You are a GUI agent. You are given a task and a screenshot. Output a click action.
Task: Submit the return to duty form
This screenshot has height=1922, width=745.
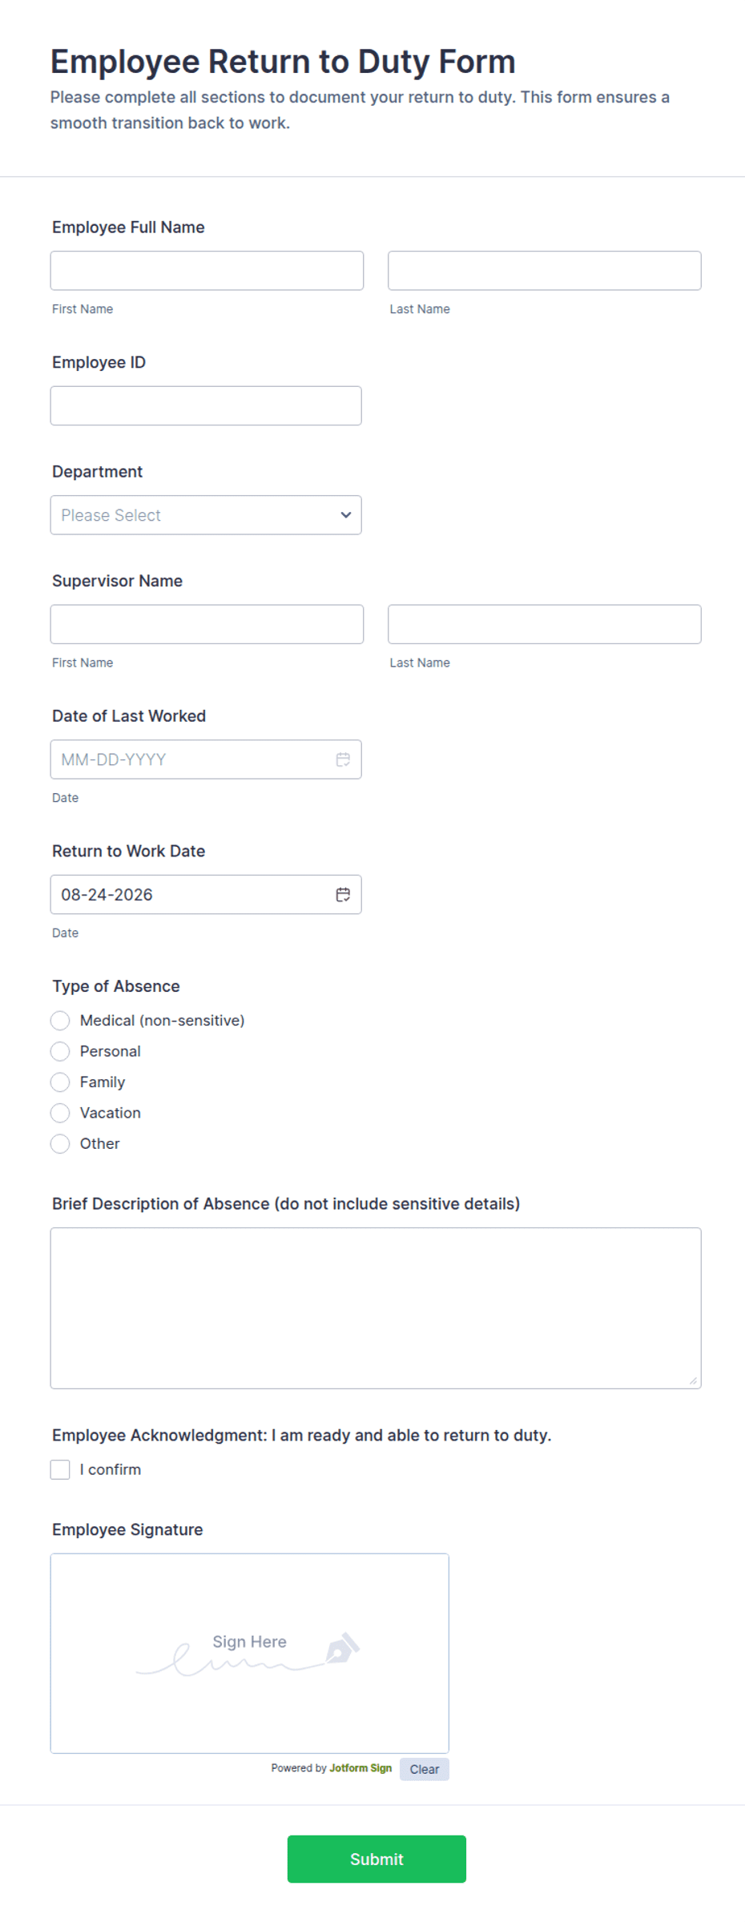(x=377, y=1859)
